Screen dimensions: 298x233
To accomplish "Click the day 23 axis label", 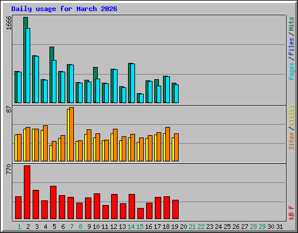I will [210, 227].
